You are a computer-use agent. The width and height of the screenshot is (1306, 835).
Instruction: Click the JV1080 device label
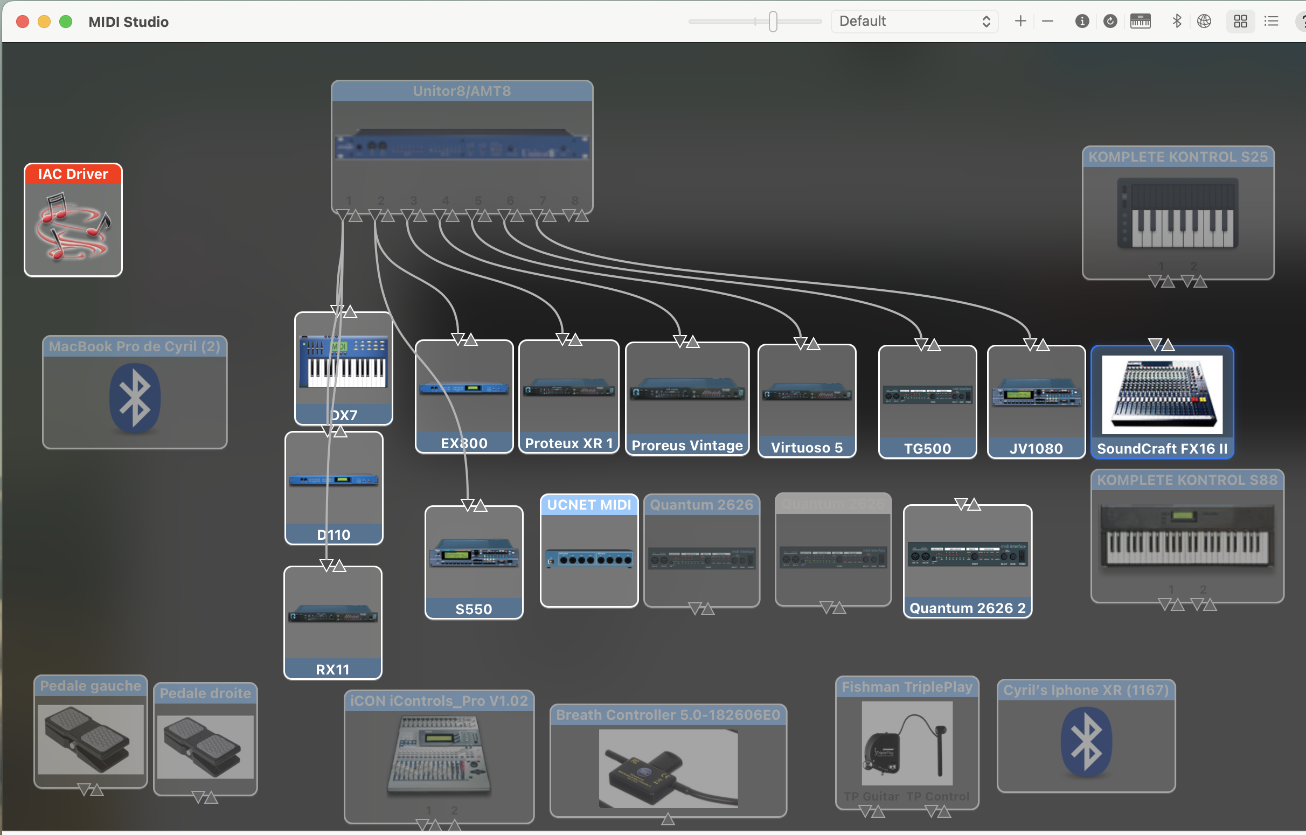tap(1036, 448)
